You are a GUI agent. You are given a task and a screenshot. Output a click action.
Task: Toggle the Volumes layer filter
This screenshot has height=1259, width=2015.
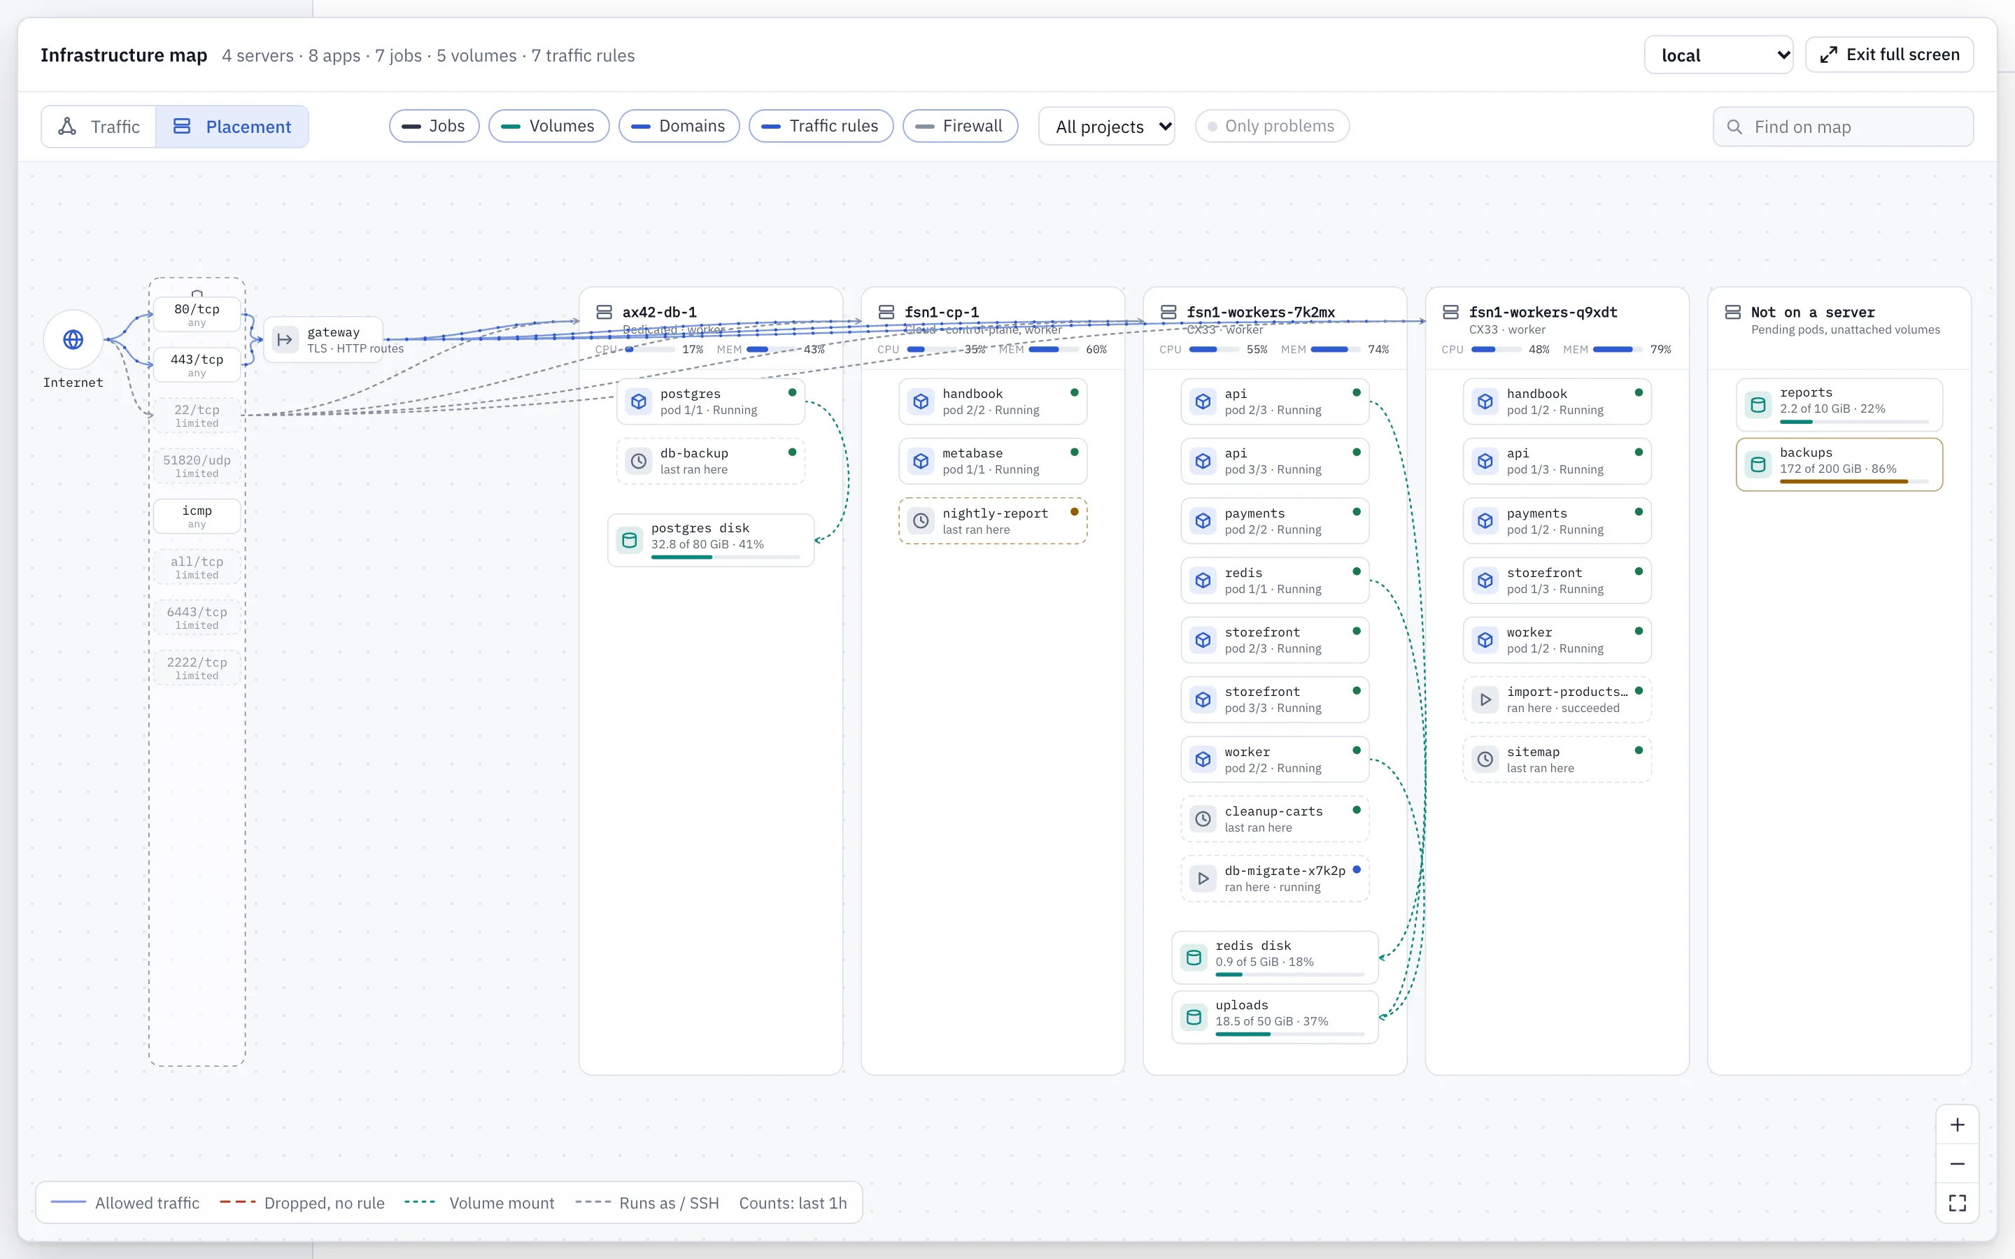549,126
